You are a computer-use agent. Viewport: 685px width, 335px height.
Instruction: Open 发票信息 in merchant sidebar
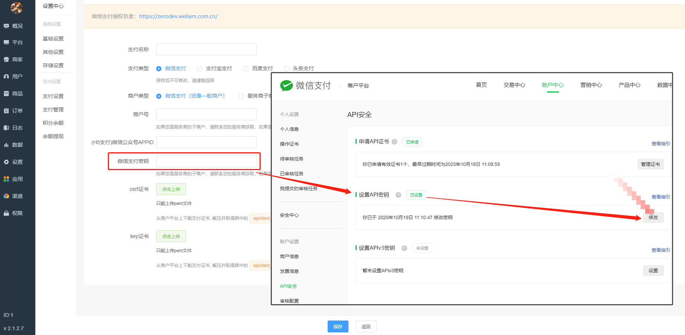(x=289, y=271)
